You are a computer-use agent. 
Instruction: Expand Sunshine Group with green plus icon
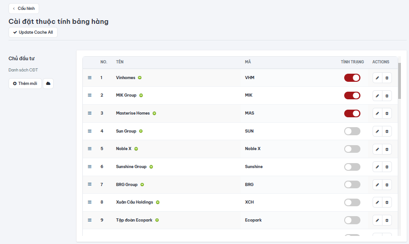coord(151,167)
